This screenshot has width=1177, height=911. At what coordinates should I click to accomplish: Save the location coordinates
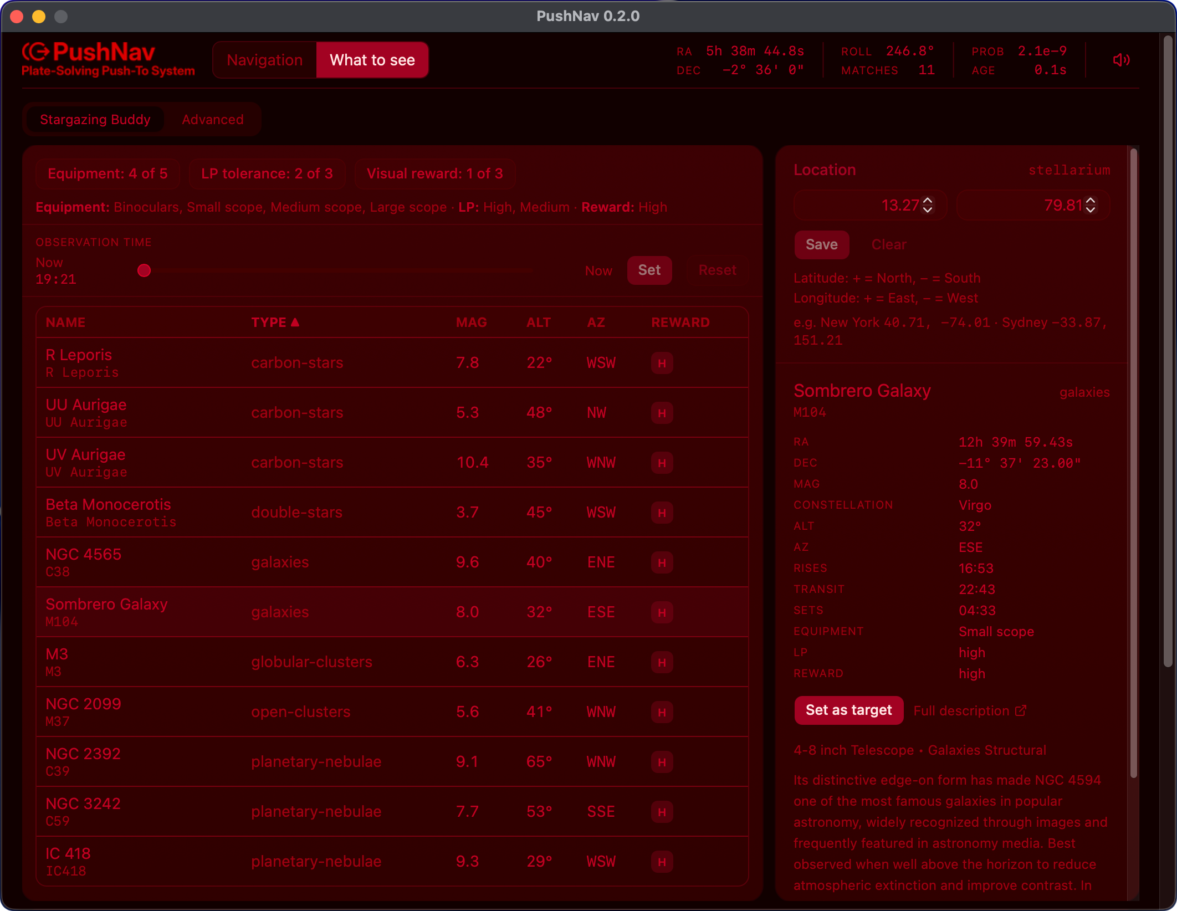point(821,245)
